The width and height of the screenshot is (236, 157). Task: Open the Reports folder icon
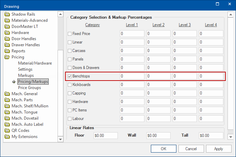(7, 51)
